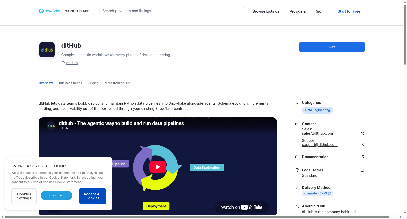This screenshot has height=219, width=407.
Task: Open external link icon for sales email
Action: click(362, 133)
